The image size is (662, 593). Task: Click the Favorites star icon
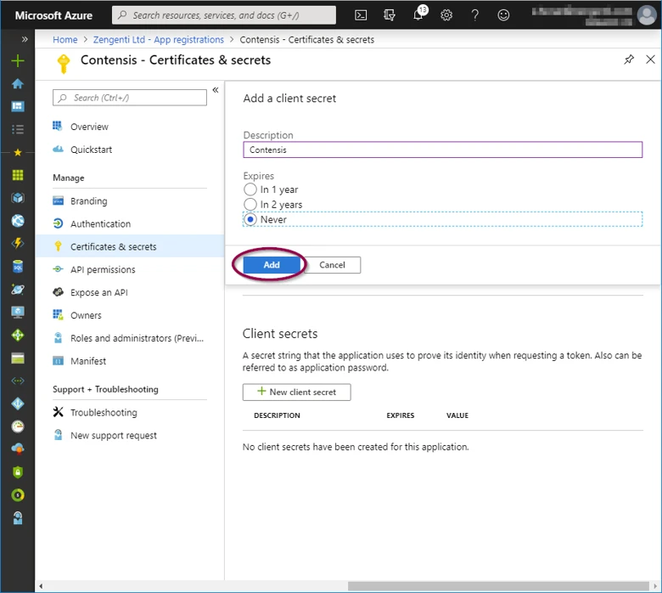click(x=18, y=152)
